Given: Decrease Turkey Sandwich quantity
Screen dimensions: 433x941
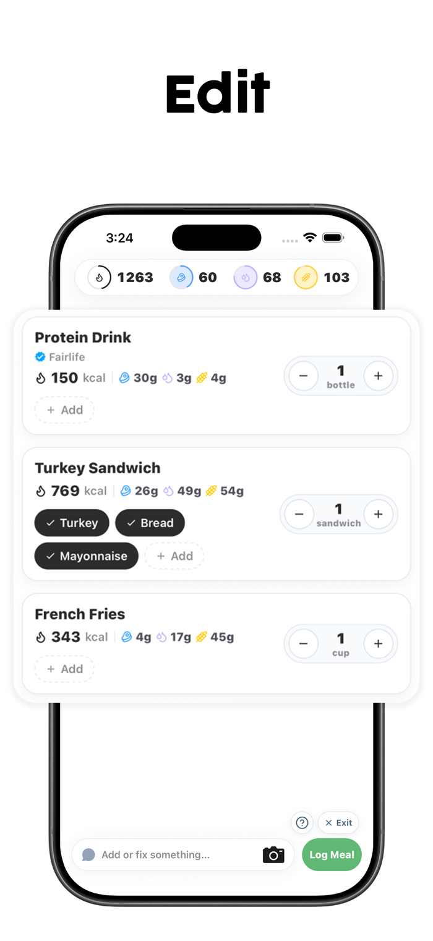Looking at the screenshot, I should pyautogui.click(x=299, y=514).
